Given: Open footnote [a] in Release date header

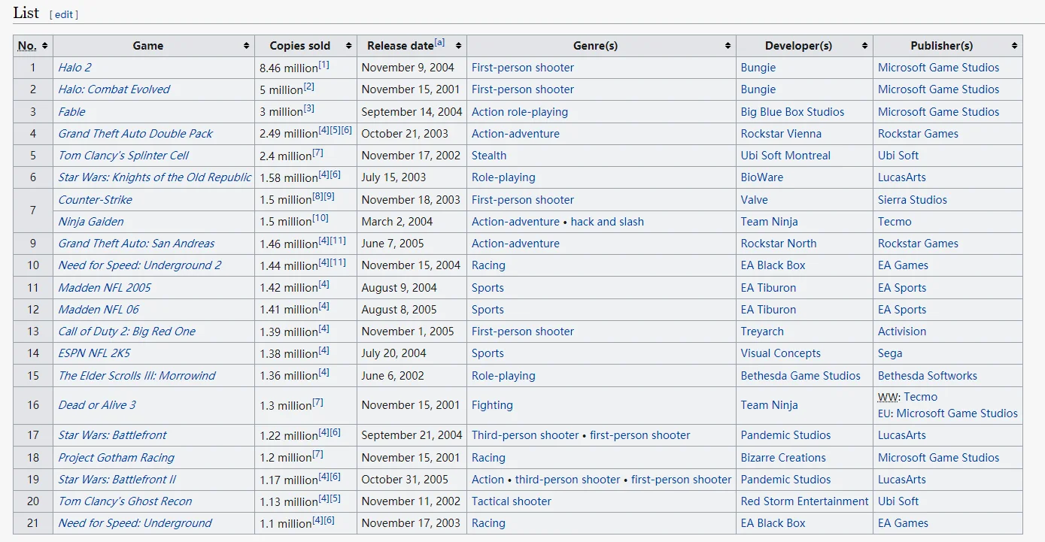Looking at the screenshot, I should pyautogui.click(x=439, y=43).
